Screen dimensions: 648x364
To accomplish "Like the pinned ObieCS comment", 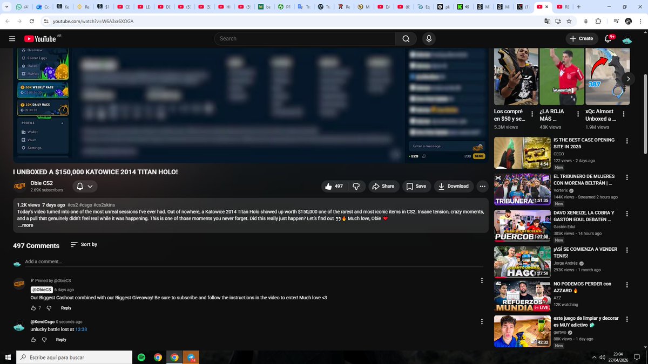I will coord(33,308).
